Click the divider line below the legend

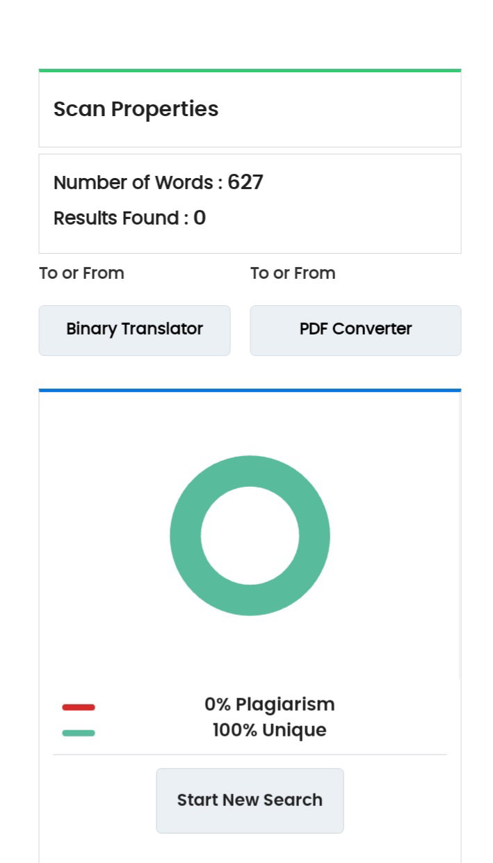(250, 755)
